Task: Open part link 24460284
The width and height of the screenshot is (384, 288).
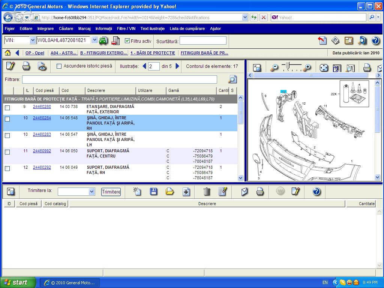Action: 42,118
